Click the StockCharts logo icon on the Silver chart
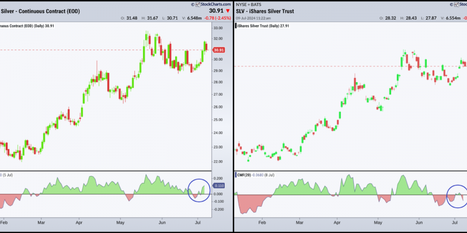 tap(197, 4)
